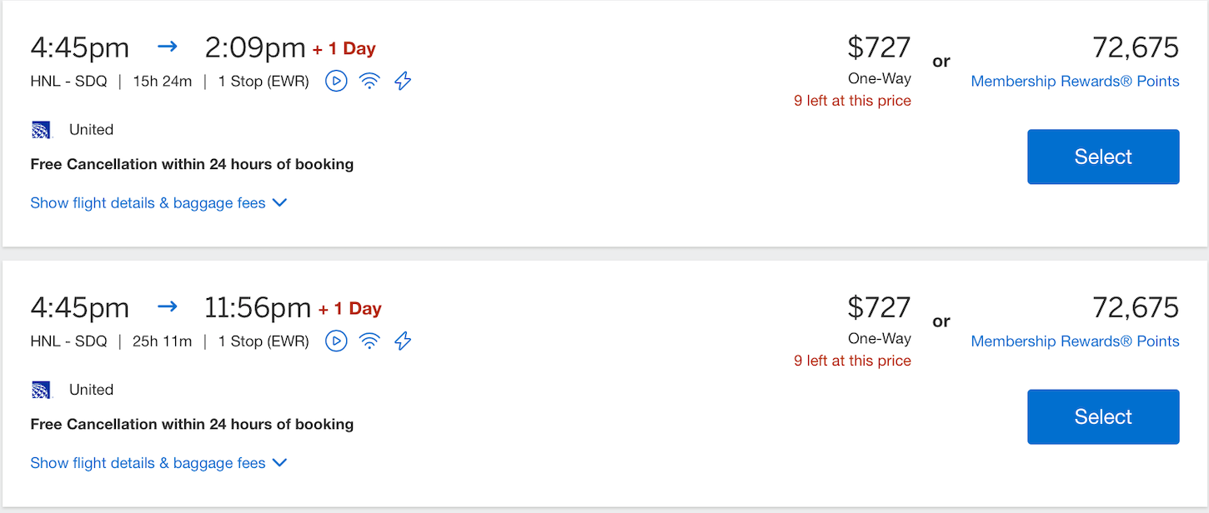Click the $727 price on the 15h 24m flight

[x=879, y=47]
